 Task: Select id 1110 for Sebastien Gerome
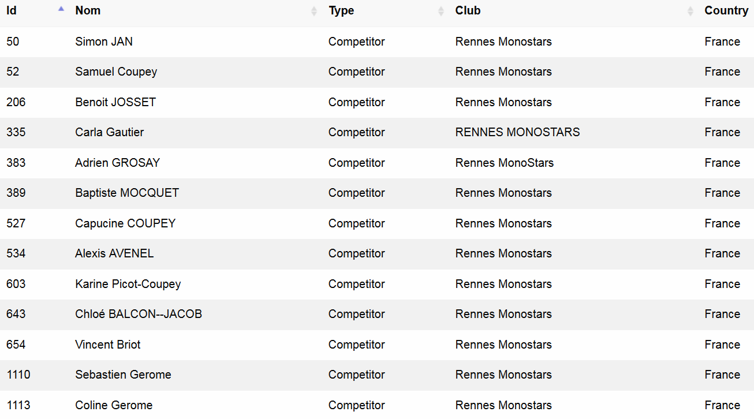18,375
